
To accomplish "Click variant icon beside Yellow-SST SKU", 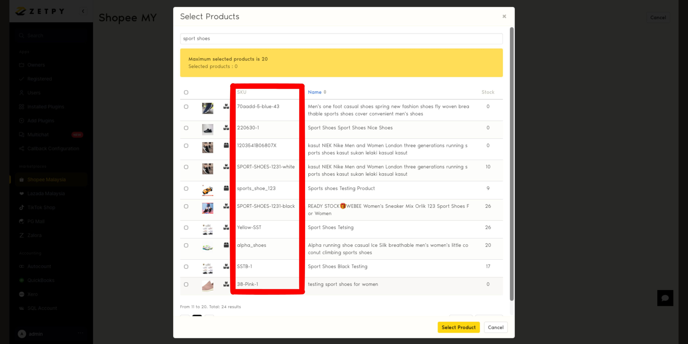I will [226, 227].
